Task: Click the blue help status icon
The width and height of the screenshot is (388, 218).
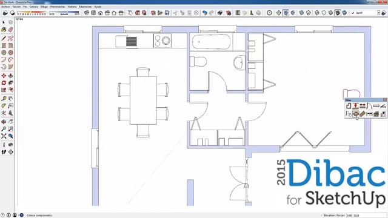Action: pyautogui.click(x=22, y=216)
